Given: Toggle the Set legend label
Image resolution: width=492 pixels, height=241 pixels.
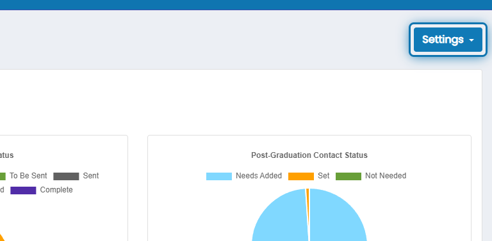Looking at the screenshot, I should coord(324,176).
